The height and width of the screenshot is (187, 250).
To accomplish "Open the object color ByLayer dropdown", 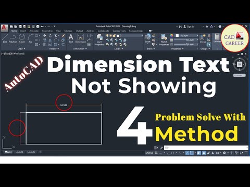I will pos(186,35).
